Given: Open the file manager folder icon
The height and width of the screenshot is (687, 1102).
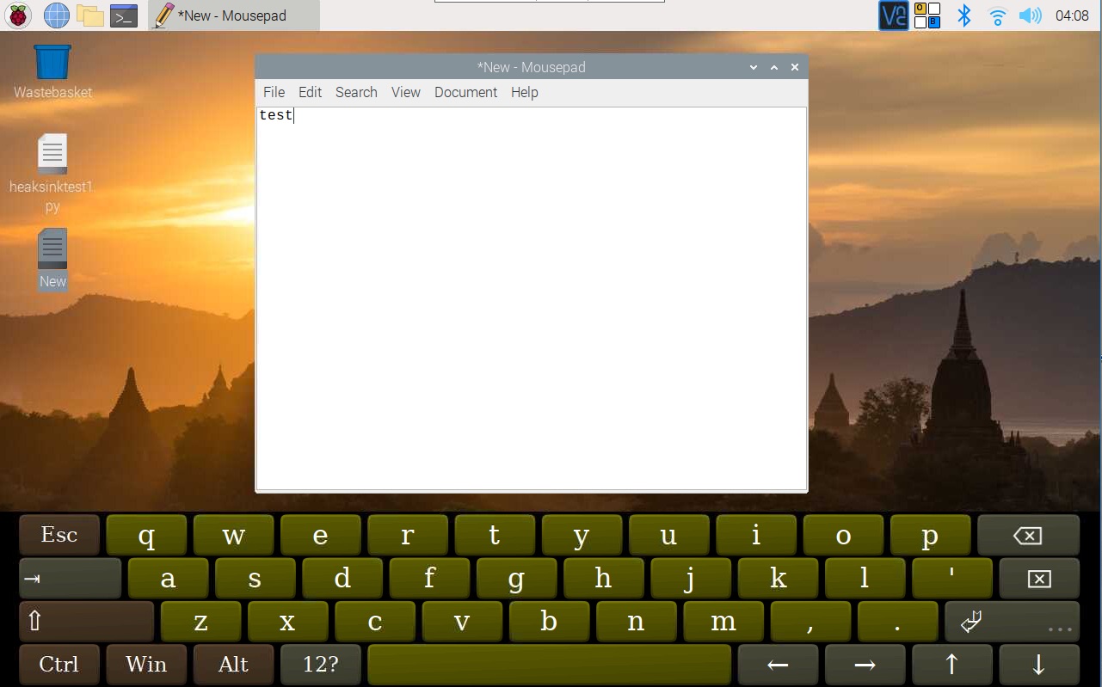Looking at the screenshot, I should (89, 15).
